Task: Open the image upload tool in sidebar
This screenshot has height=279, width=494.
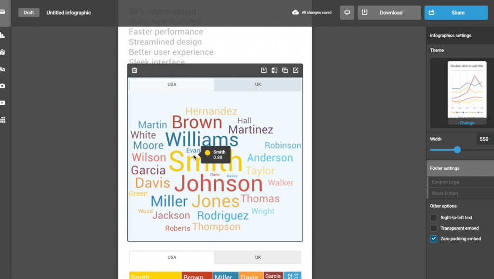Action: pos(4,86)
